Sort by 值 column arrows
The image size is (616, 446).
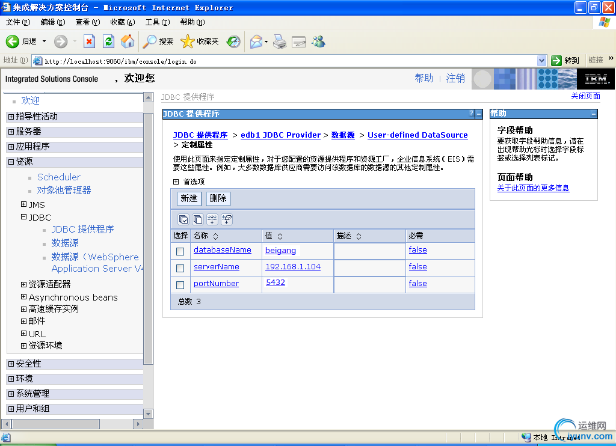[x=280, y=236]
